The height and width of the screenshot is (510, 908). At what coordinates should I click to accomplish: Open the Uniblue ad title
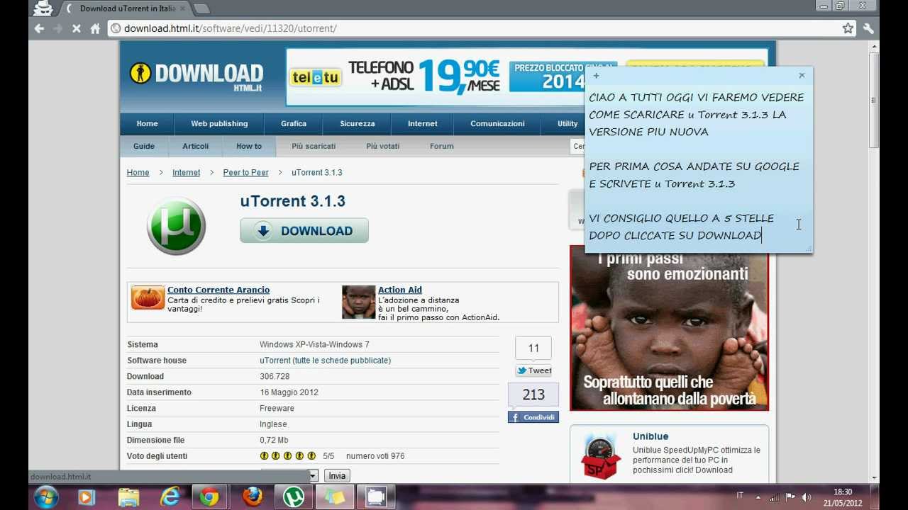tap(650, 436)
